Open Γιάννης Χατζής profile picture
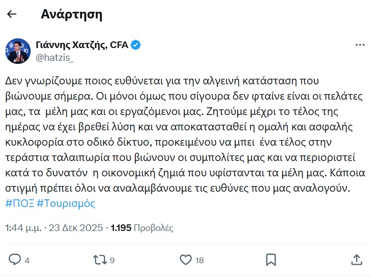This screenshot has height=277, width=371. tap(18, 51)
